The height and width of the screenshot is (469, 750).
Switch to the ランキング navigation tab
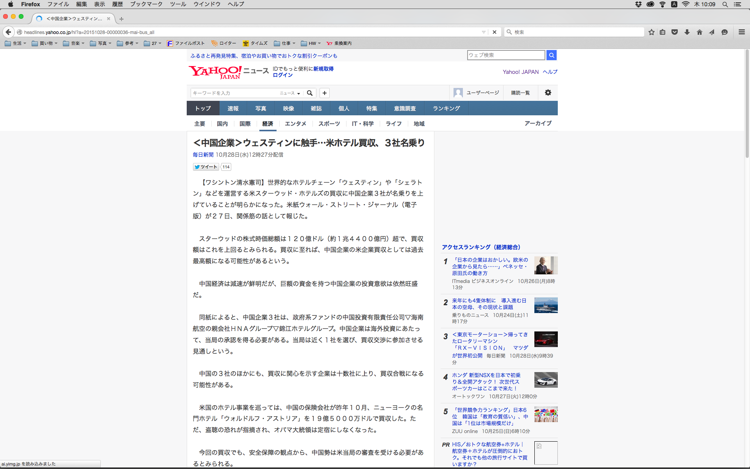pos(446,108)
